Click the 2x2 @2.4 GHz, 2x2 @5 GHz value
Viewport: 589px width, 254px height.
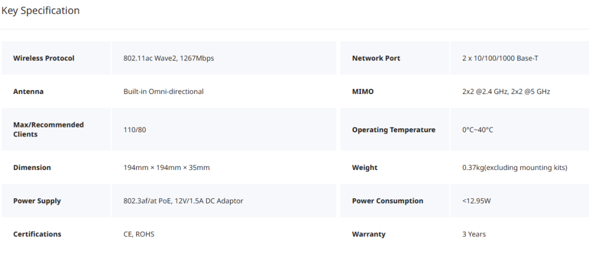click(x=506, y=92)
